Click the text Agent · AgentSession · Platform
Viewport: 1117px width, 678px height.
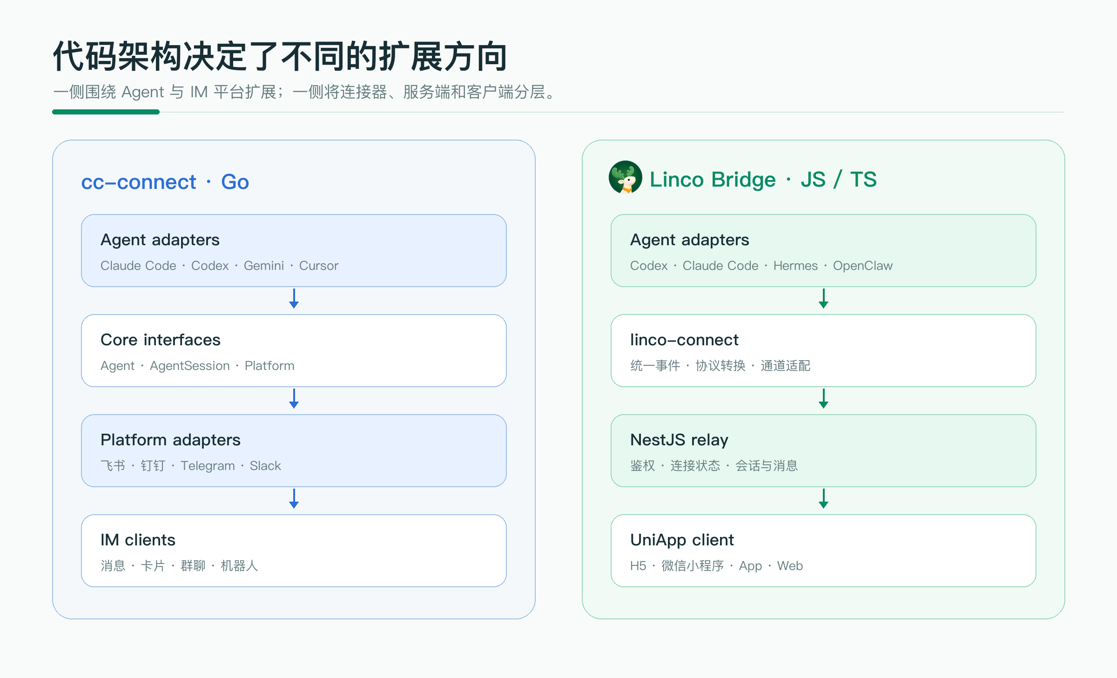[x=197, y=366]
